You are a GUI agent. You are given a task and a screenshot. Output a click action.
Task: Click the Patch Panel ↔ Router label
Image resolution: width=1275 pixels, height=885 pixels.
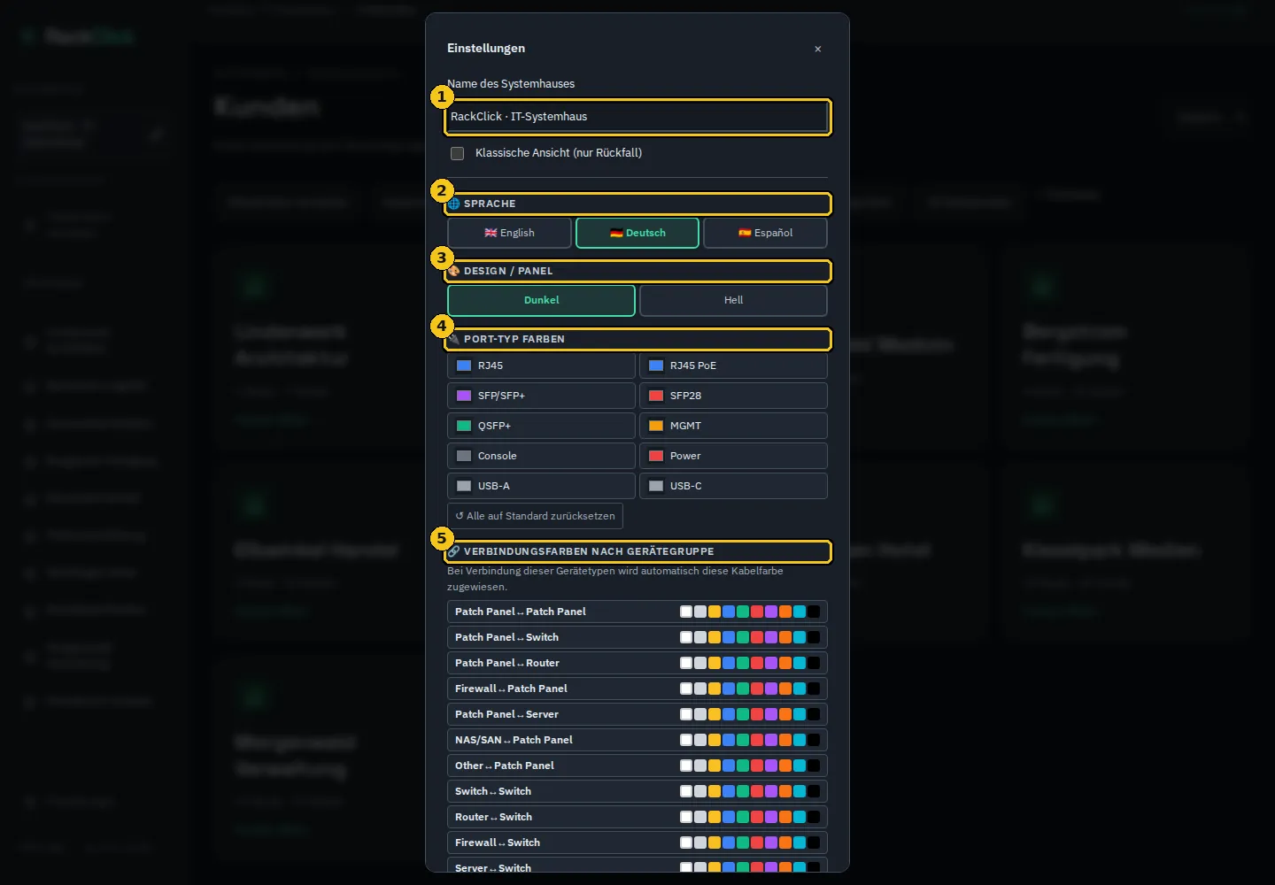[507, 663]
